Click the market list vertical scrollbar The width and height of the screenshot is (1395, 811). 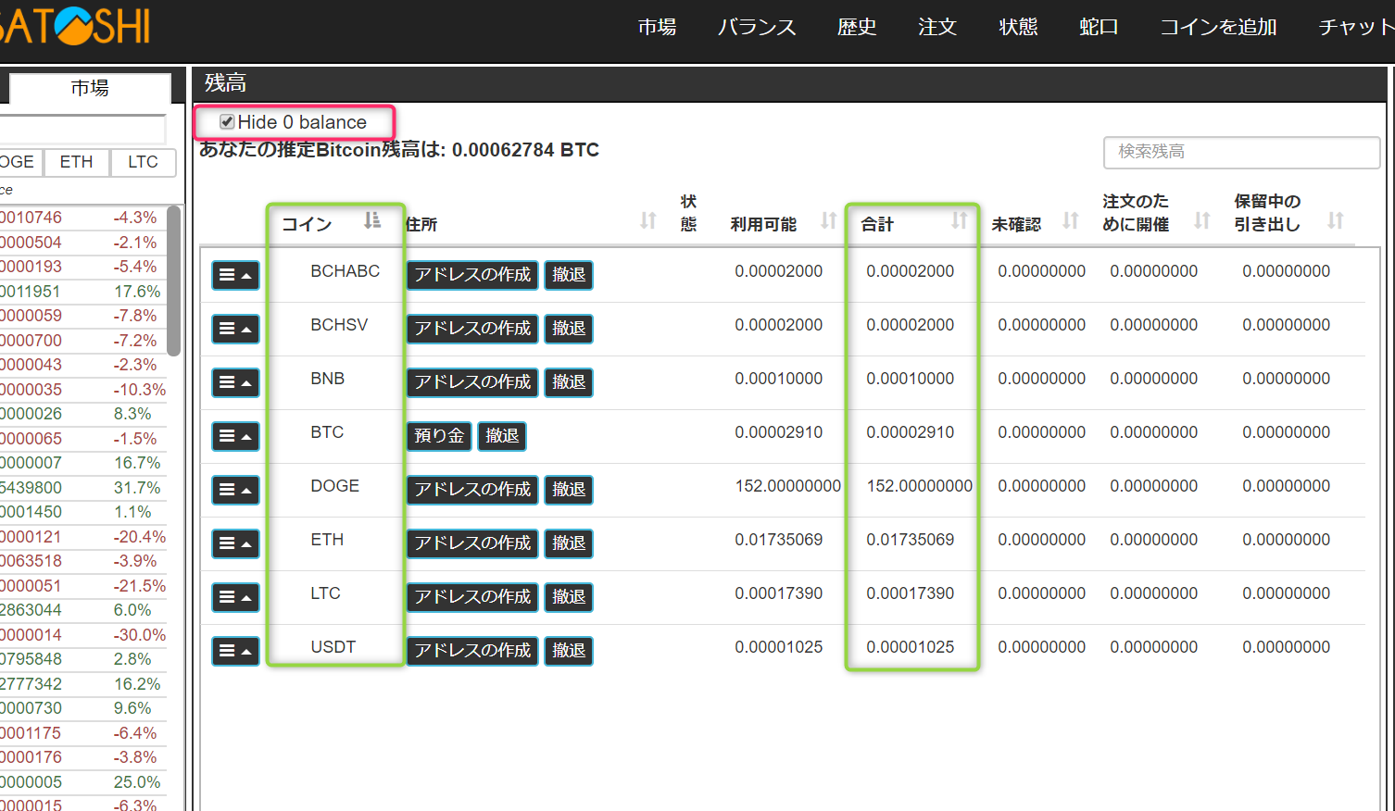click(x=173, y=281)
